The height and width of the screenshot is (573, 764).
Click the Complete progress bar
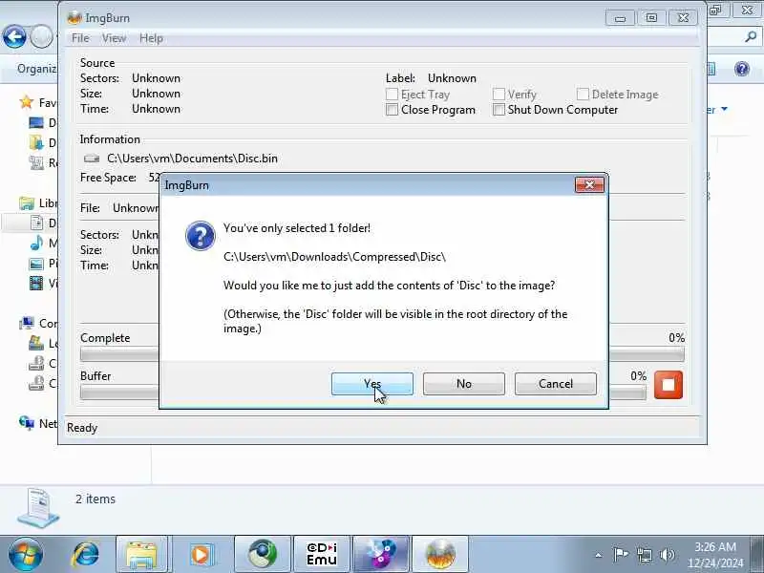382,354
